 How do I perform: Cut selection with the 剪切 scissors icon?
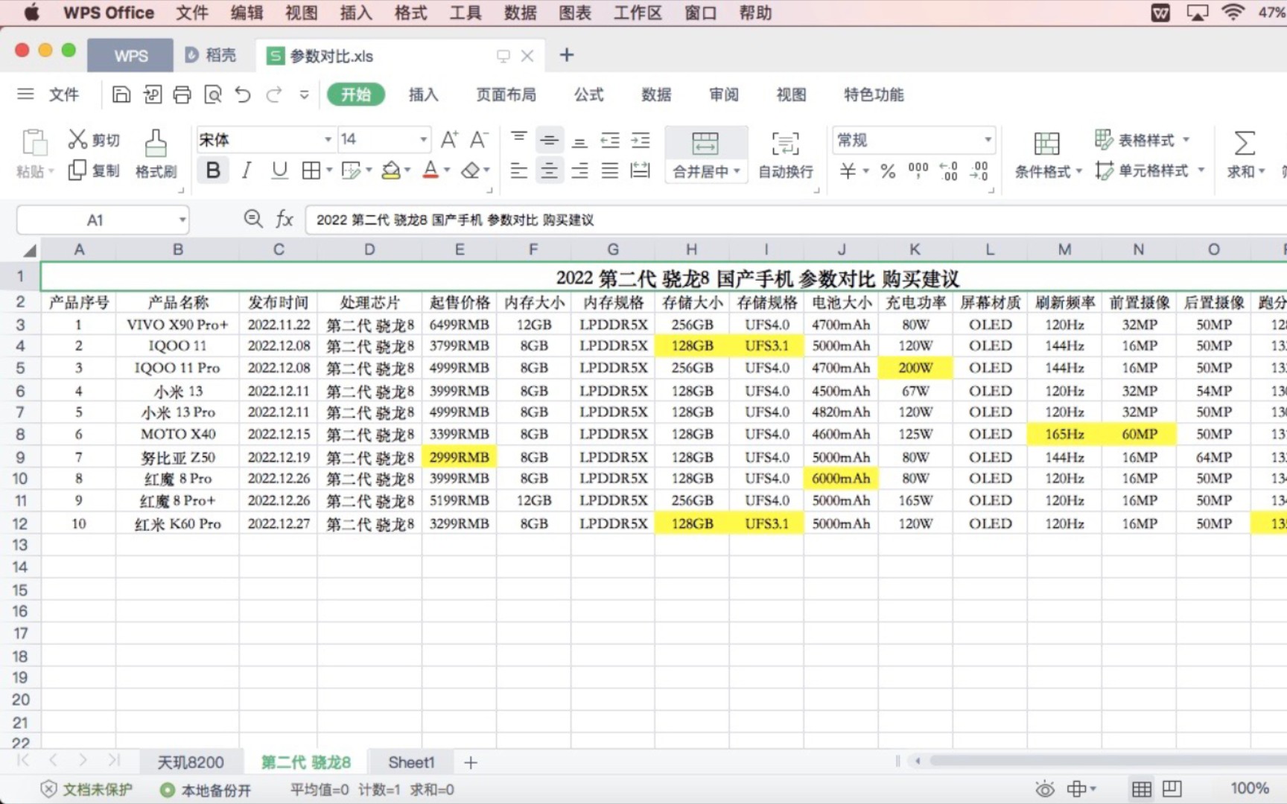[x=93, y=140]
